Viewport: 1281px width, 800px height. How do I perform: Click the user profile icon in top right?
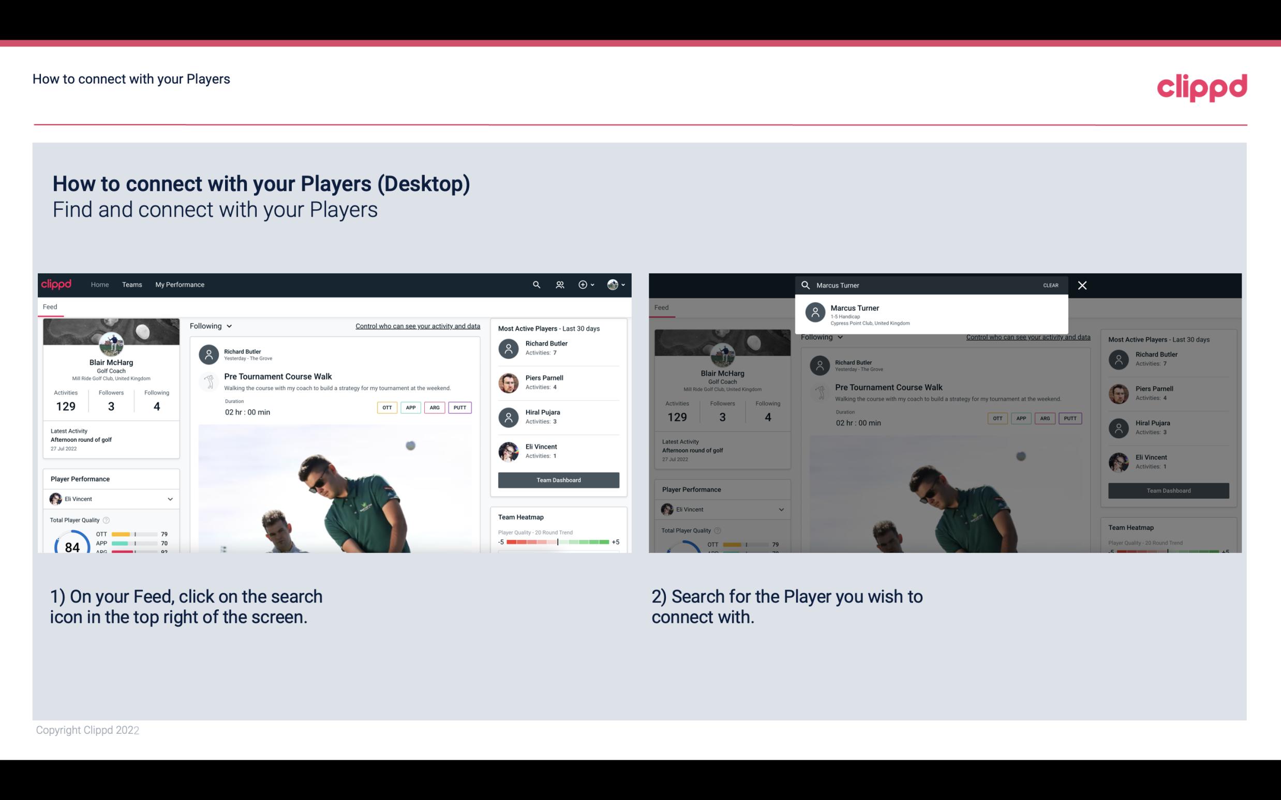click(613, 284)
